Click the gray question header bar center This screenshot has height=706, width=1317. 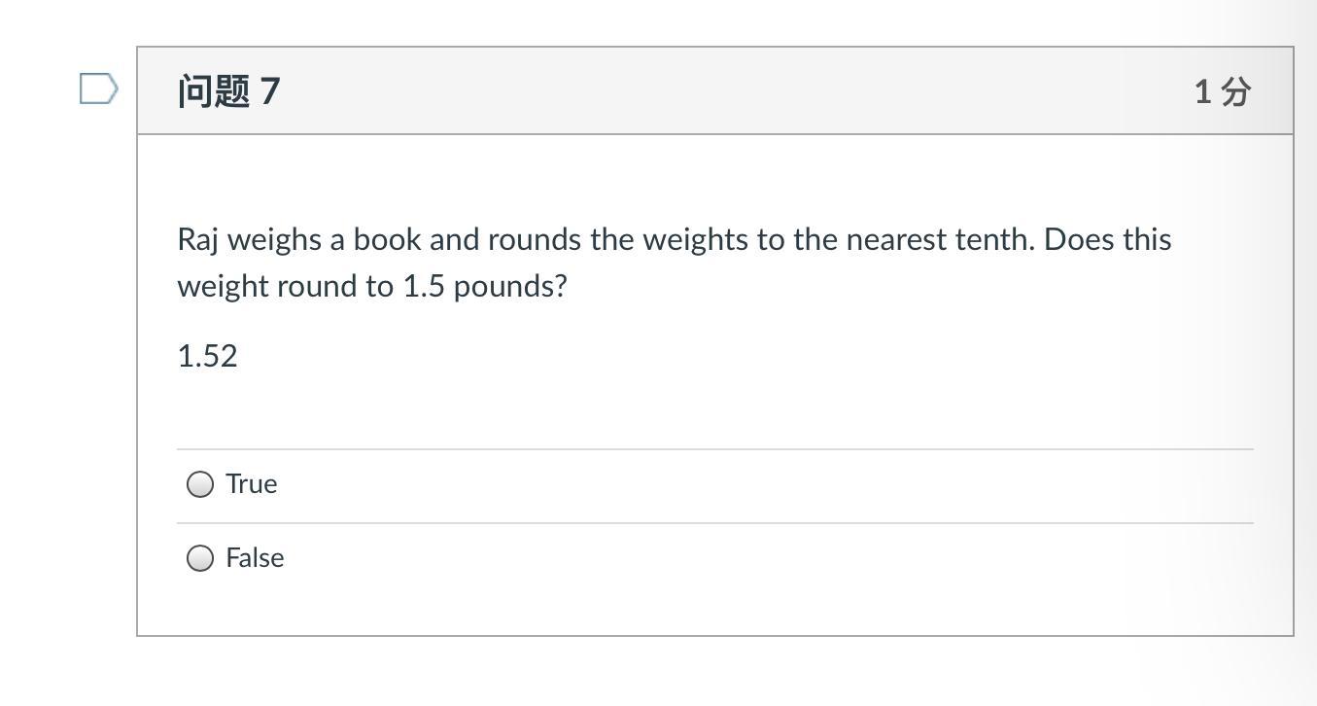point(715,90)
